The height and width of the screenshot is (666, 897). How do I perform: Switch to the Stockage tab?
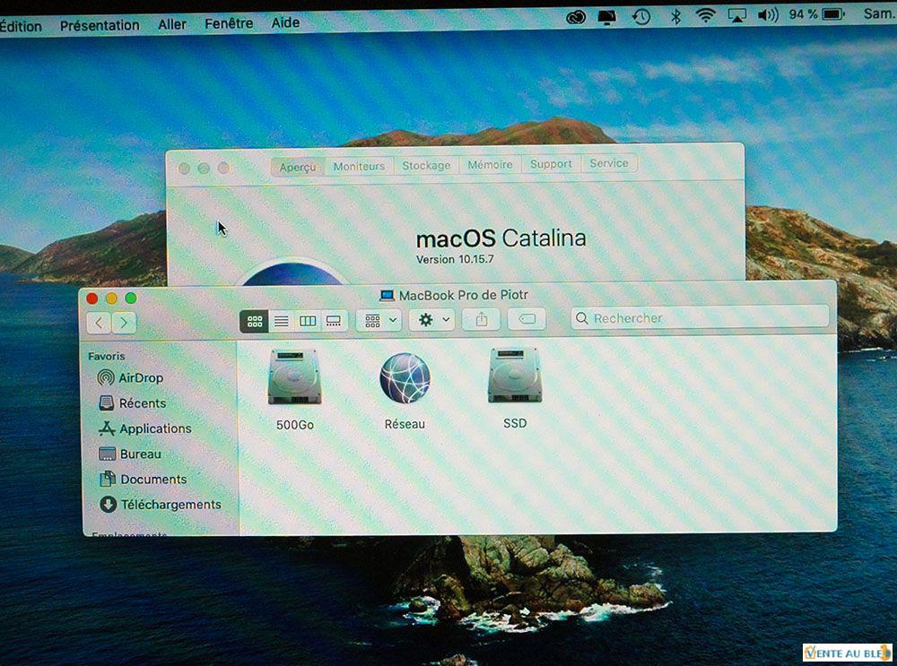point(426,165)
